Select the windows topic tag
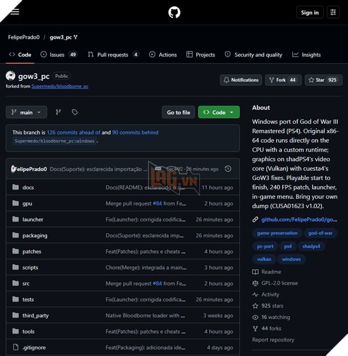 [x=291, y=259]
